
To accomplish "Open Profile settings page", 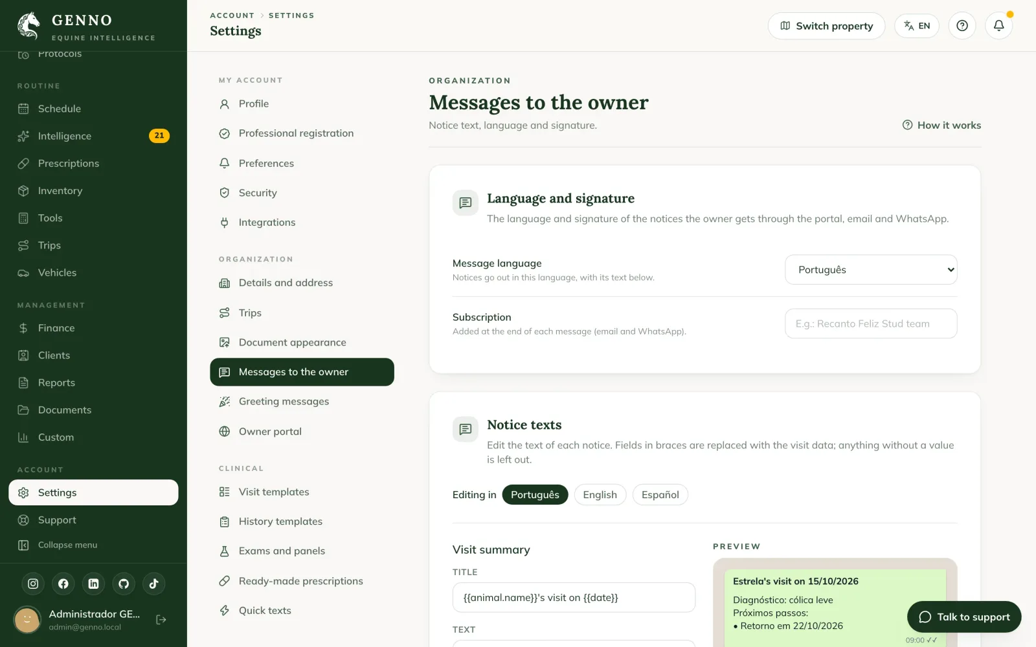I will click(302, 104).
